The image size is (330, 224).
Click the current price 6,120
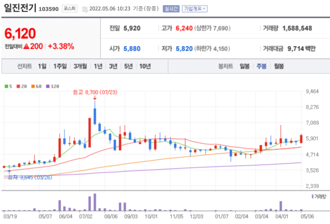pos(20,33)
